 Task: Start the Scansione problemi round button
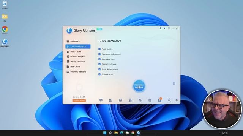[139, 86]
